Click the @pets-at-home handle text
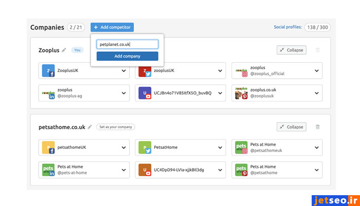The width and height of the screenshot is (360, 206). (x=72, y=173)
